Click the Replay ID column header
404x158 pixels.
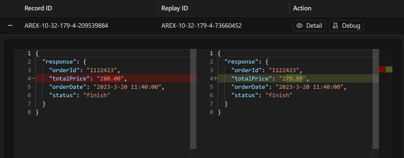click(175, 8)
